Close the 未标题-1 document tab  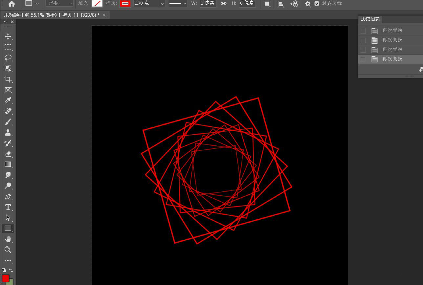(x=104, y=15)
